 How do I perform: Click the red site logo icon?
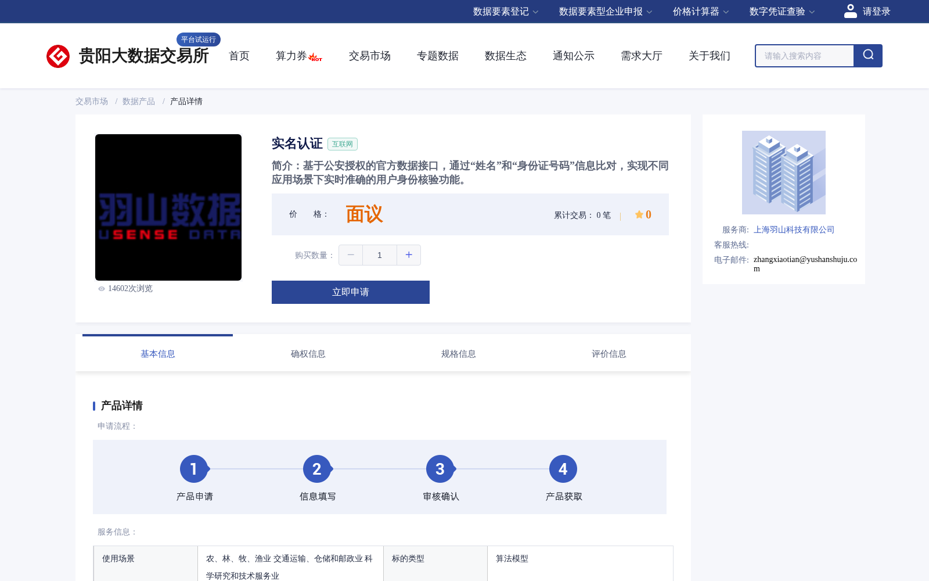coord(58,56)
